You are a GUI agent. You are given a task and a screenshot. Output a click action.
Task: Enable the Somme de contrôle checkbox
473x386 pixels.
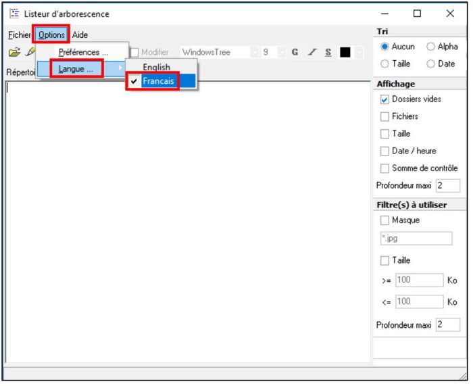pyautogui.click(x=384, y=168)
